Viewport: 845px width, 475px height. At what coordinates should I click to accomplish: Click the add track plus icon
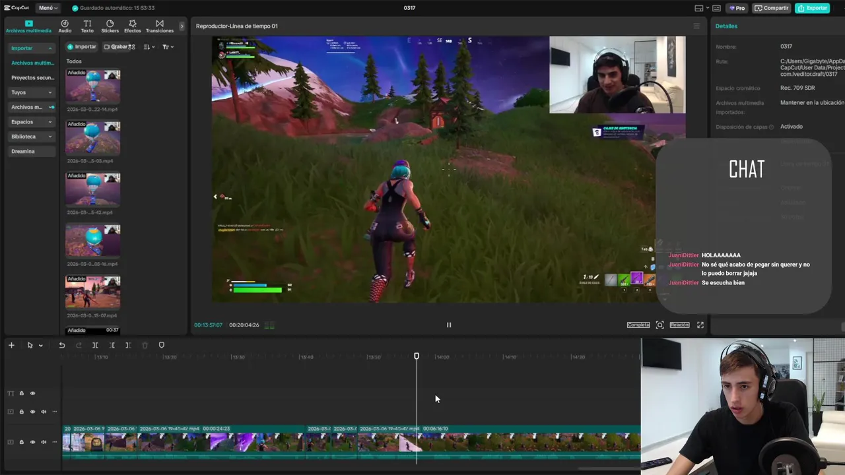coord(11,345)
